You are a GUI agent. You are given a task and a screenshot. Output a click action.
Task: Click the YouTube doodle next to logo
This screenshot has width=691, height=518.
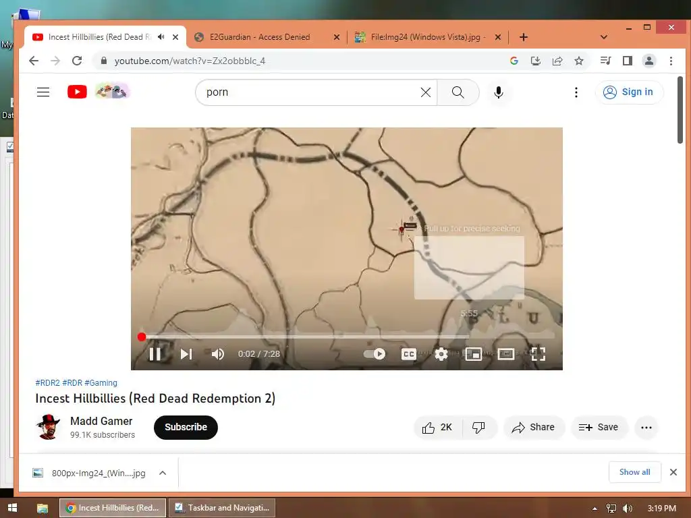113,91
